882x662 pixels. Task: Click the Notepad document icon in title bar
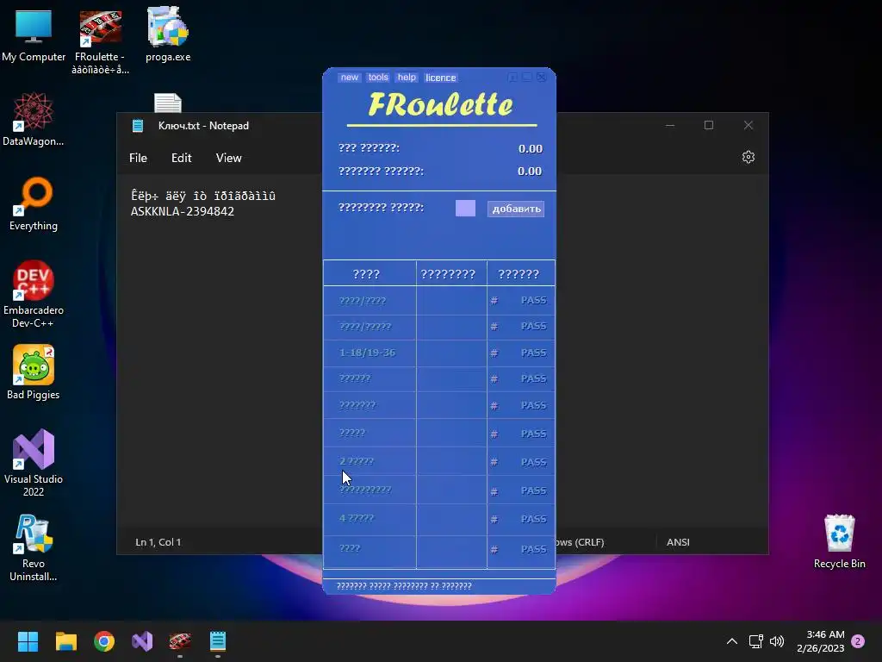coord(138,126)
